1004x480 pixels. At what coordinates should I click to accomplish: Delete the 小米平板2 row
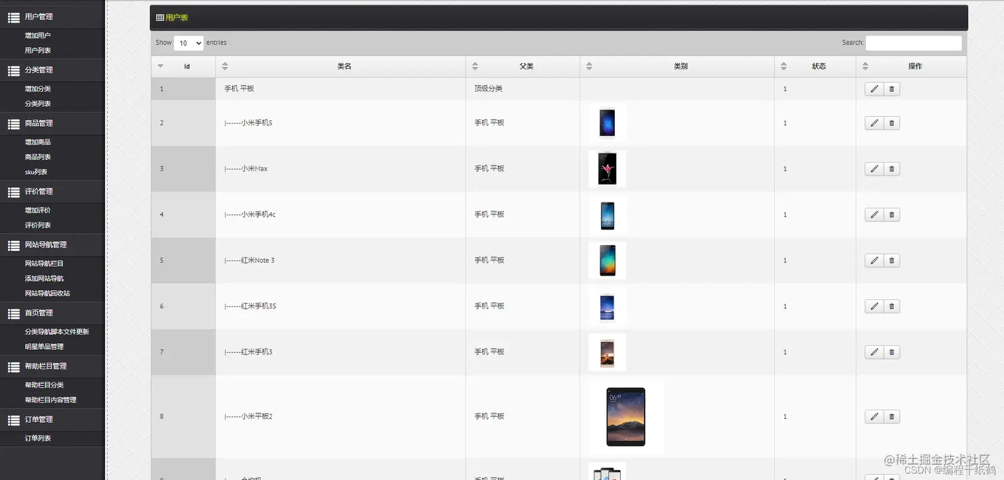[x=892, y=416]
